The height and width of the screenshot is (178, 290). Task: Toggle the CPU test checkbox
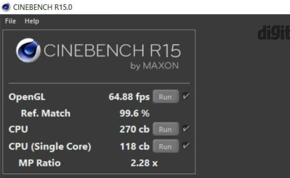pyautogui.click(x=186, y=128)
